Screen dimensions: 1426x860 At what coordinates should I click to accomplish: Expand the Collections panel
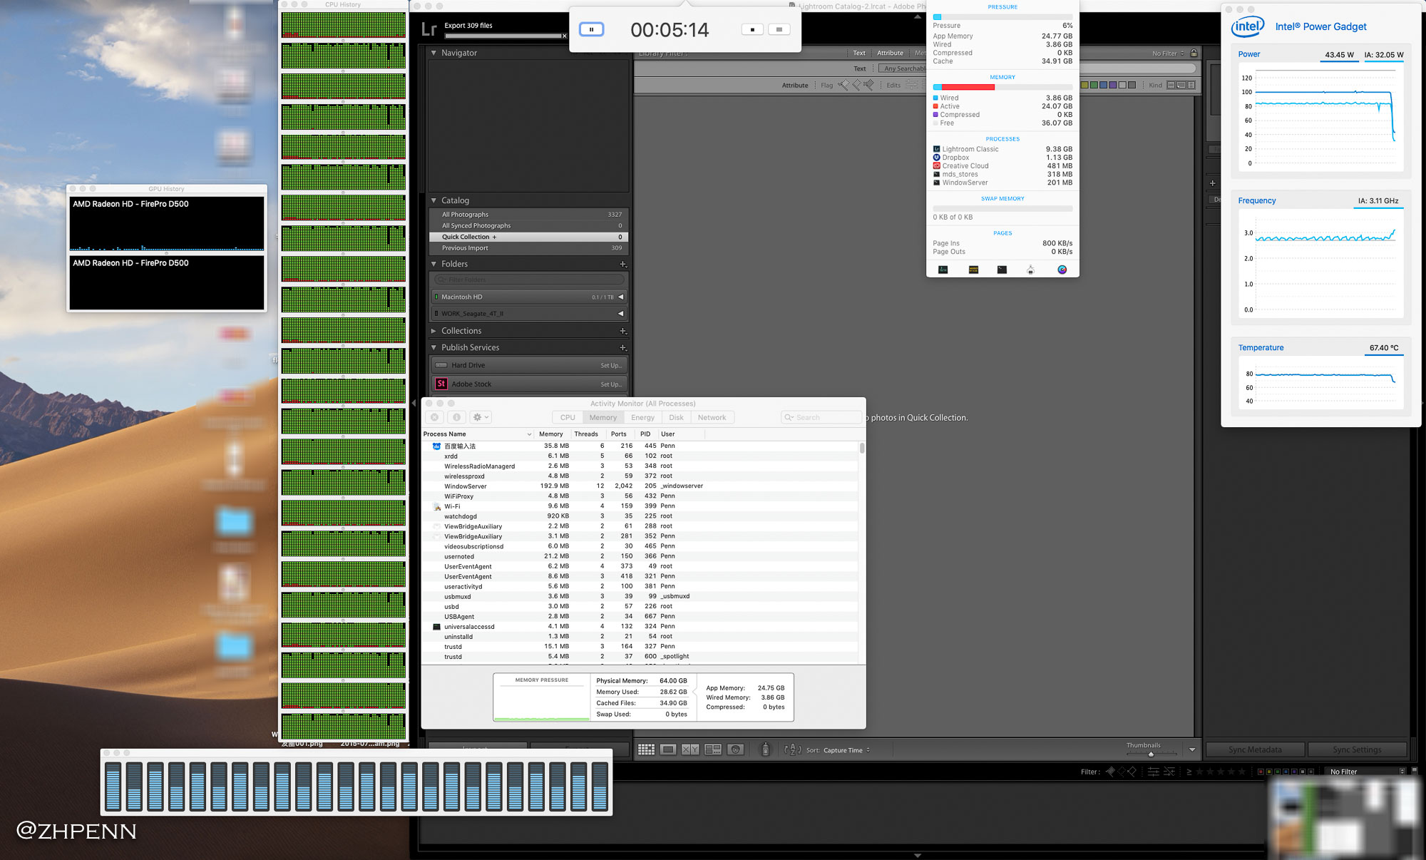[434, 331]
